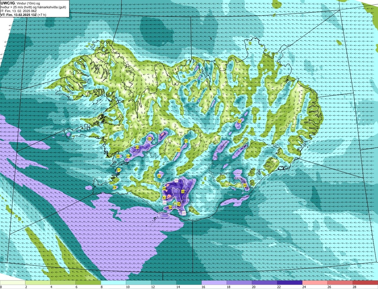The height and width of the screenshot is (289, 378).
Task: Click the 24–26 m/s light pink legend swatch
Action: pos(315,283)
